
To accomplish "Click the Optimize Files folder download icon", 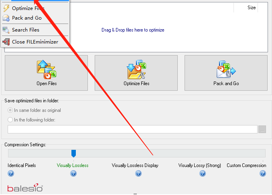I will pyautogui.click(x=136, y=70).
